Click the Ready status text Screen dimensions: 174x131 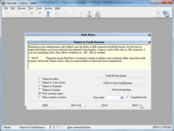coord(7,127)
